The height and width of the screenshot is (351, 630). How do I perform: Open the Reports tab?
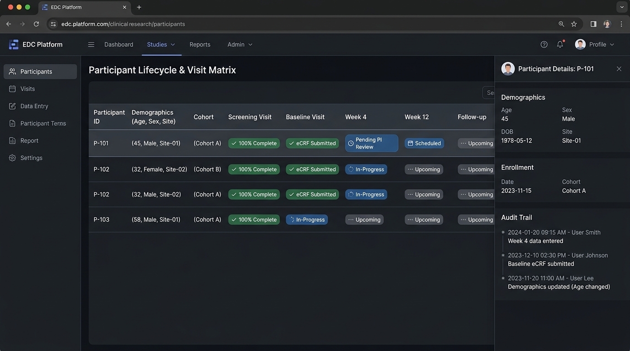200,44
